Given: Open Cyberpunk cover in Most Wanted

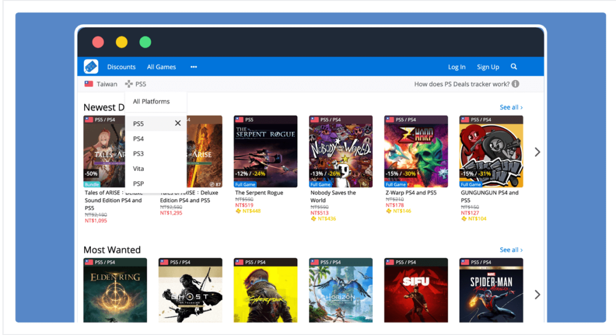Looking at the screenshot, I should [x=265, y=290].
